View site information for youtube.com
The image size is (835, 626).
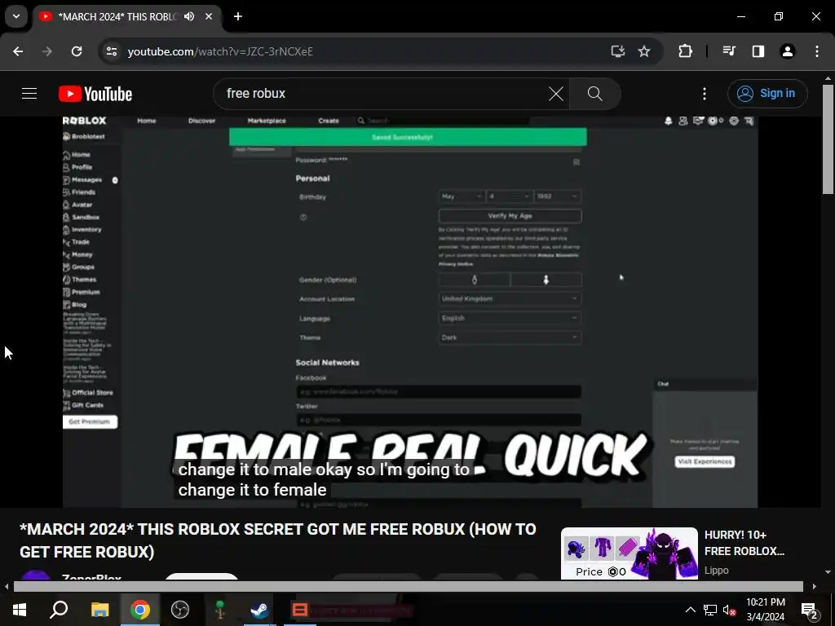click(112, 51)
